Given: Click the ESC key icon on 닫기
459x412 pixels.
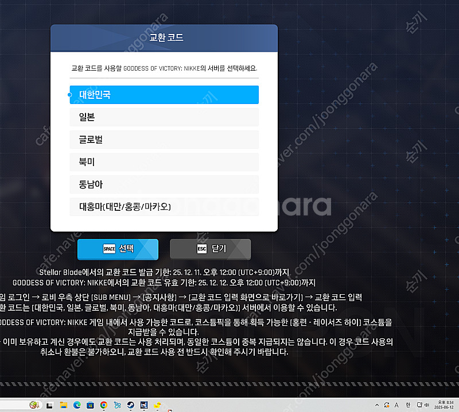Looking at the screenshot, I should [x=202, y=249].
